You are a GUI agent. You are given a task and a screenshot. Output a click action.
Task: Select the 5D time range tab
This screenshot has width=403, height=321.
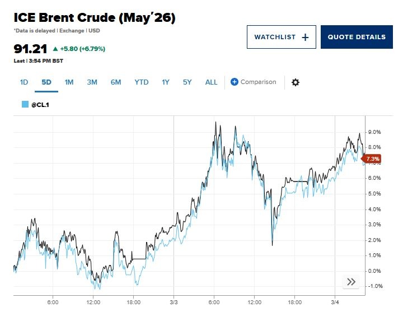coord(46,82)
